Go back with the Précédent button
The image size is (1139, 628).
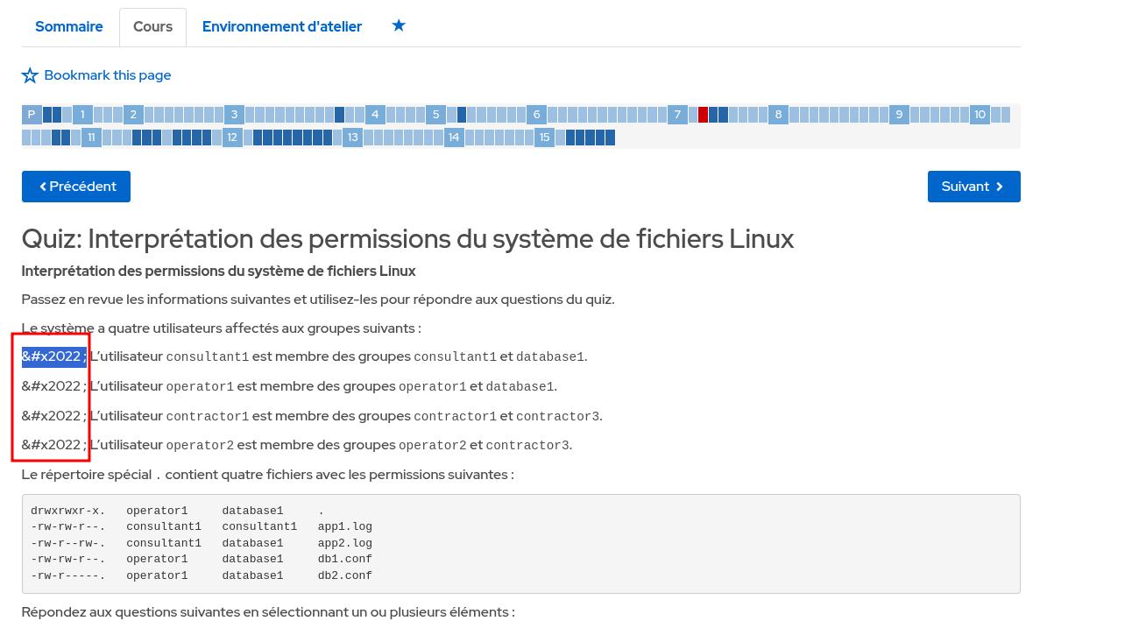(x=76, y=187)
